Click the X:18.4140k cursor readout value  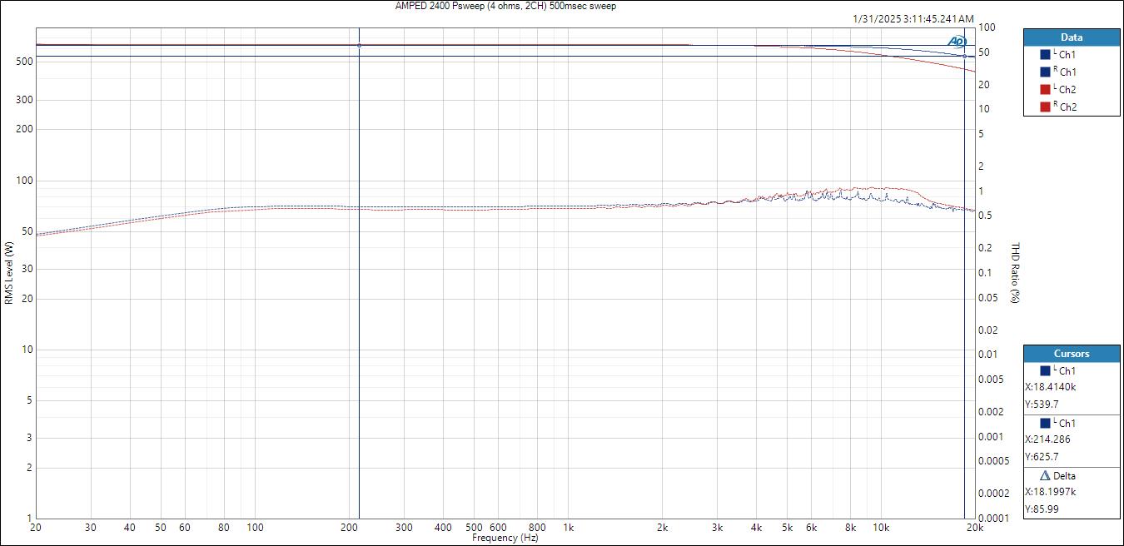tap(1050, 387)
